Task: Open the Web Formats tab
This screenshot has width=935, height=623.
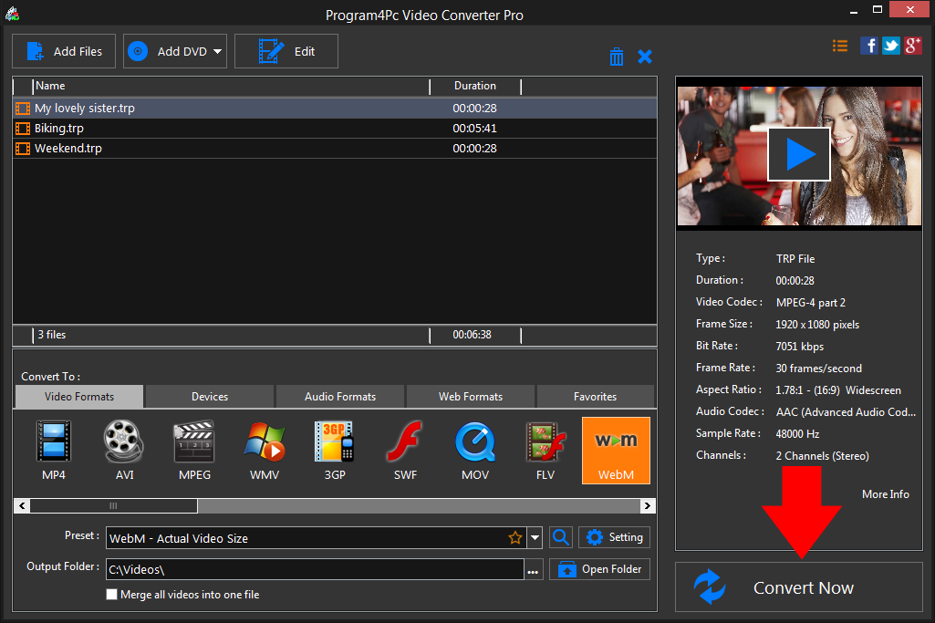Action: coord(470,396)
